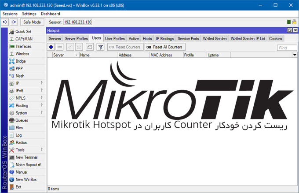The width and height of the screenshot is (299, 193).
Task: Switch to the Service Ports tab
Action: [188, 39]
